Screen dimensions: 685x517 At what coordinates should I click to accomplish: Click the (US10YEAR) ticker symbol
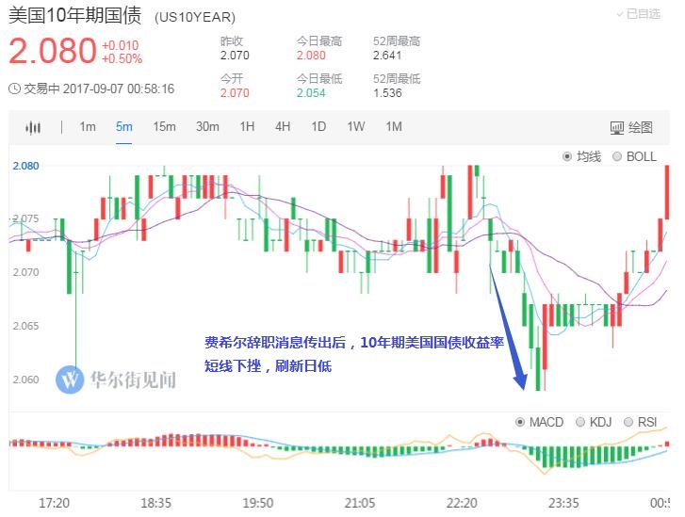pos(195,17)
